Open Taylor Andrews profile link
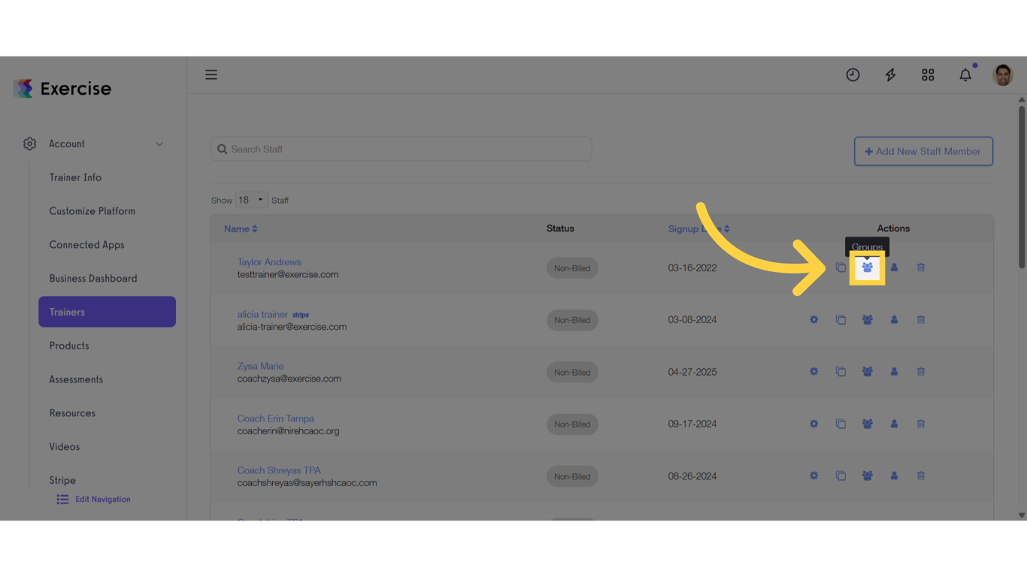The width and height of the screenshot is (1027, 577). point(269,261)
